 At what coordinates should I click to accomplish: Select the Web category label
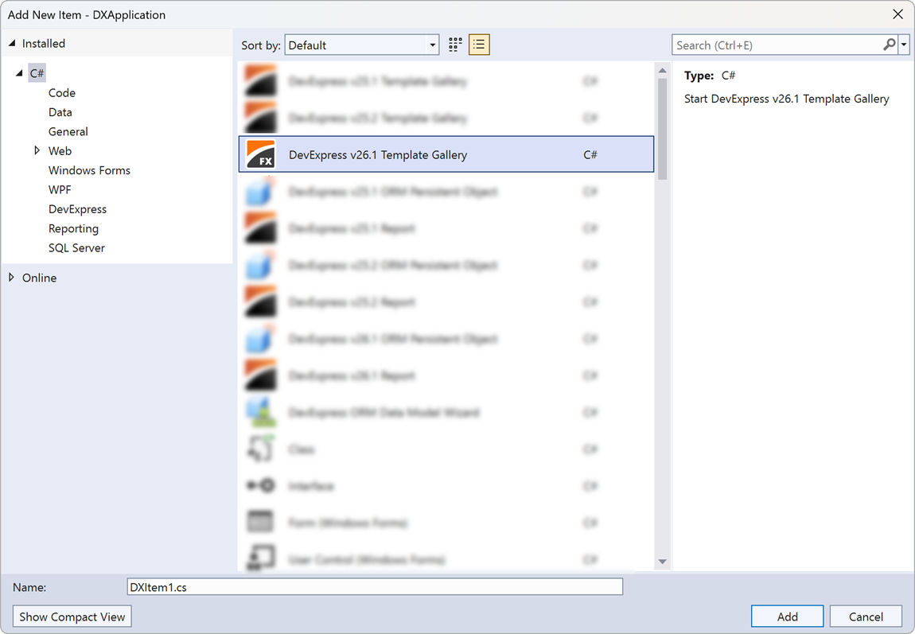[x=60, y=150]
